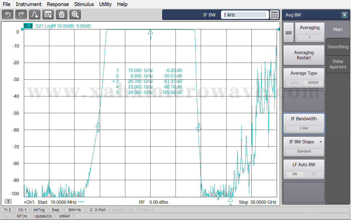Click the window 1 tab indicator
Image resolution: width=351 pixels, height=220 pixels.
(8, 201)
